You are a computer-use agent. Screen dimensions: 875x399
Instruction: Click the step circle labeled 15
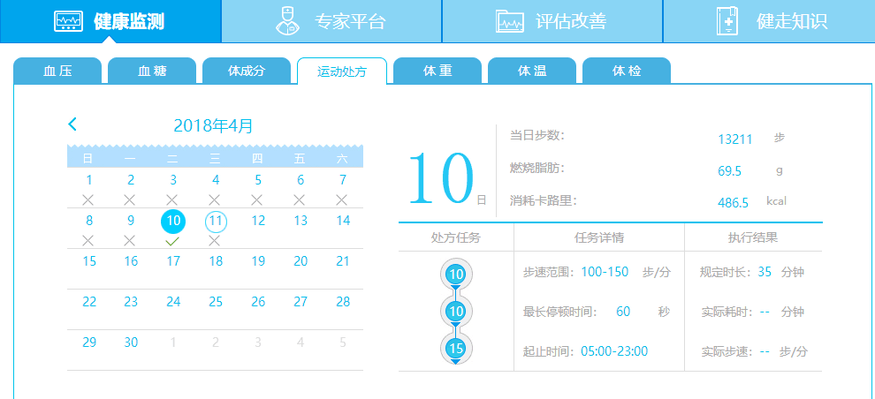(456, 349)
